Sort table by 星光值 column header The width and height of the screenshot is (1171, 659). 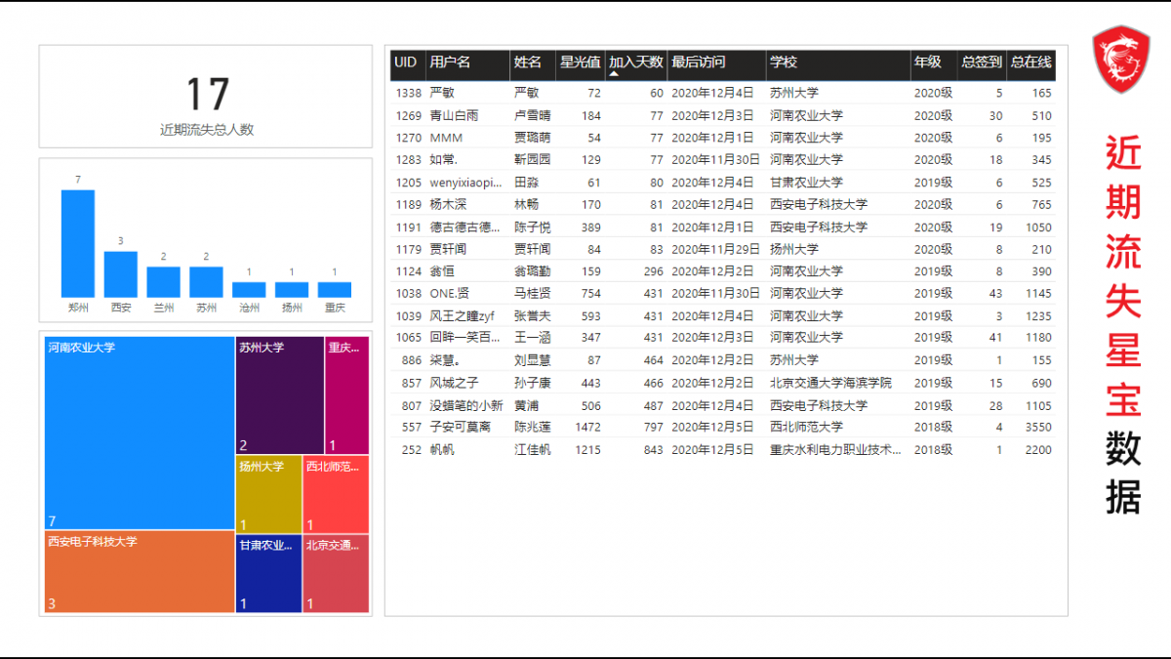click(580, 62)
